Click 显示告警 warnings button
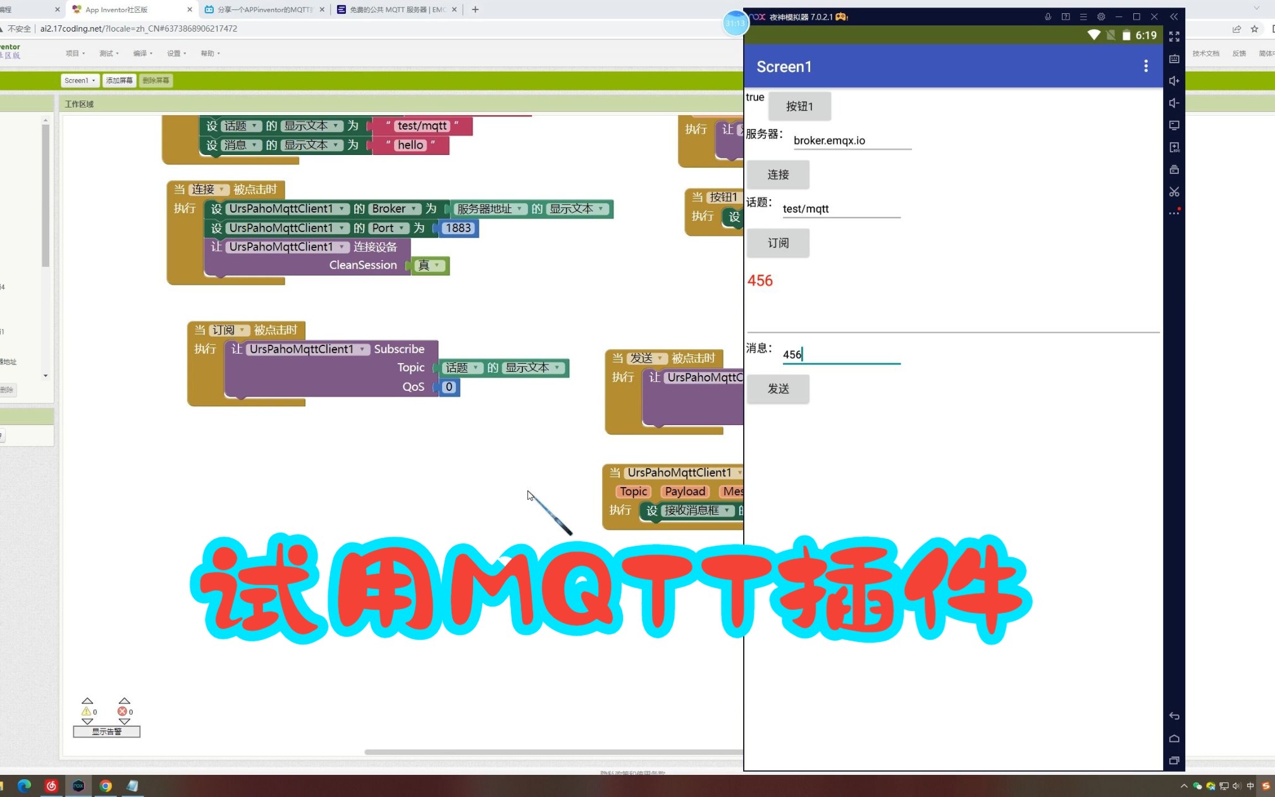1275x797 pixels. point(106,732)
